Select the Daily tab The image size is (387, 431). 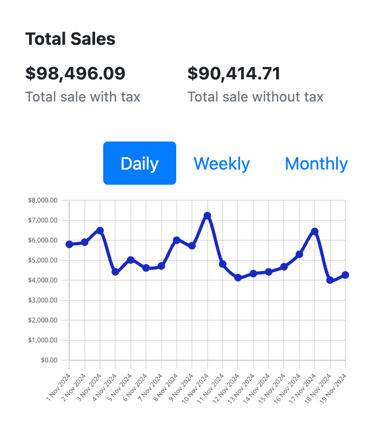[x=139, y=163]
